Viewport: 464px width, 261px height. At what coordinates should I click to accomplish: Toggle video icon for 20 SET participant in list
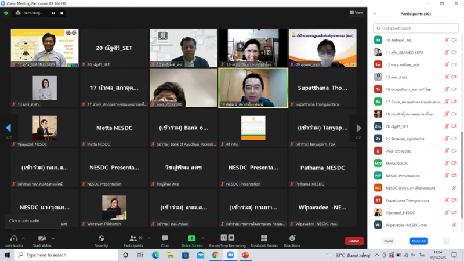click(454, 126)
